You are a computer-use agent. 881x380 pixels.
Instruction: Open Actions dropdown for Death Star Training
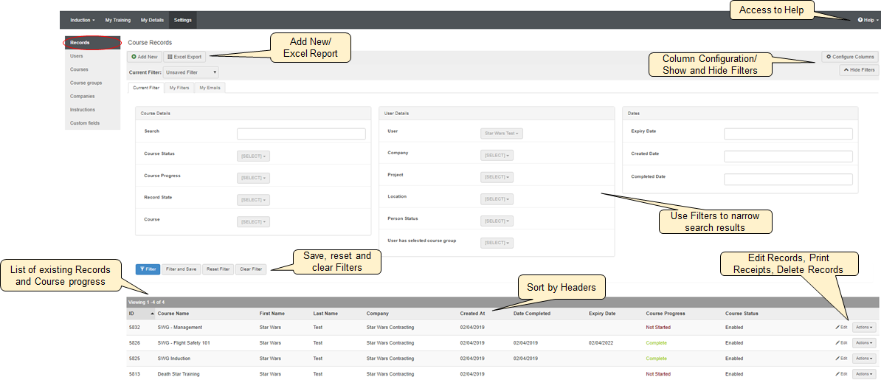[x=864, y=374]
